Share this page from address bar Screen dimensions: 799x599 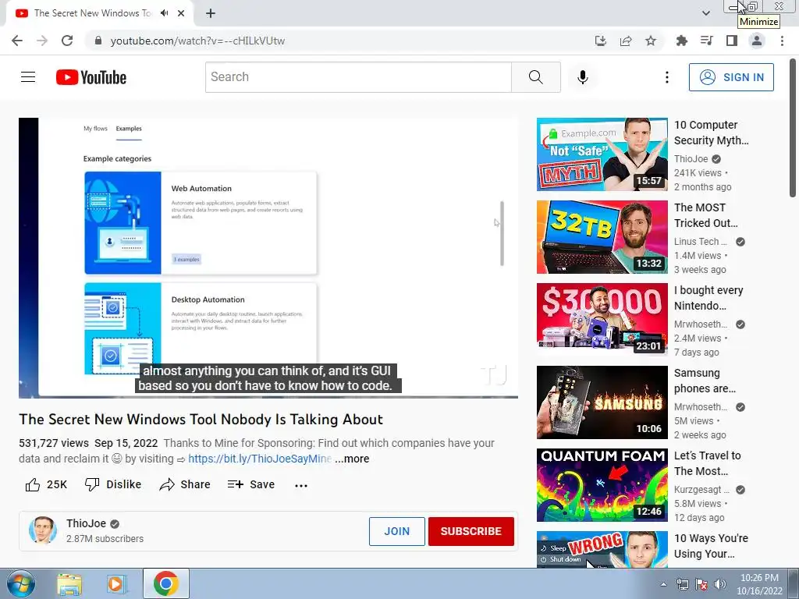[x=626, y=41]
